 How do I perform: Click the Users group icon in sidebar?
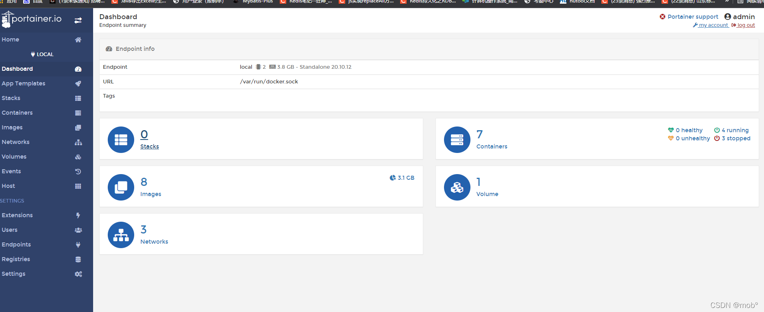(78, 230)
